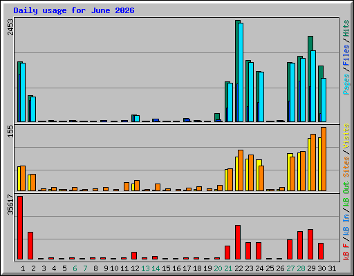354x276 pixels.
Task: Click day label 31 on the x-axis
Action: click(332, 268)
